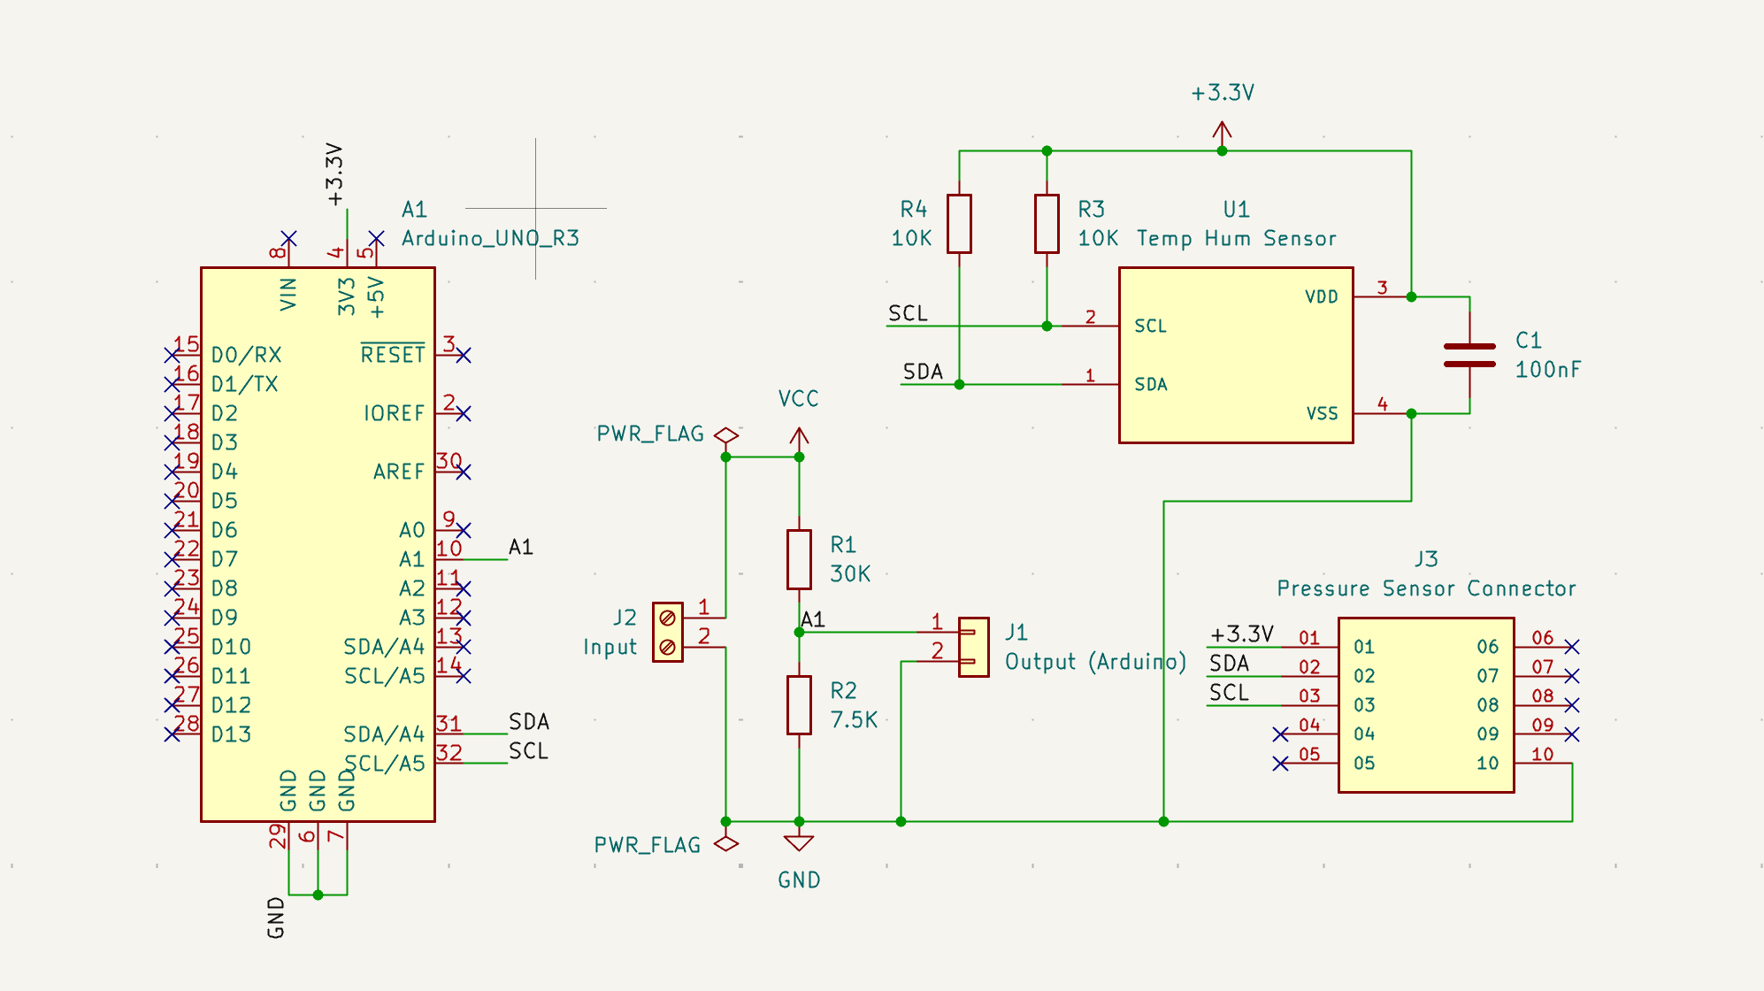The image size is (1764, 991).
Task: Click the 100nF capacitor C1
Action: coord(1469,354)
